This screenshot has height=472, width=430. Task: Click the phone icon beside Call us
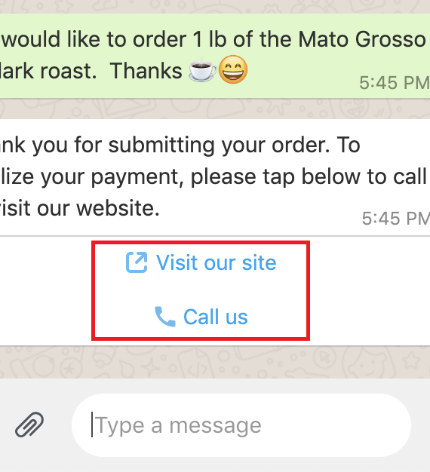click(x=164, y=317)
